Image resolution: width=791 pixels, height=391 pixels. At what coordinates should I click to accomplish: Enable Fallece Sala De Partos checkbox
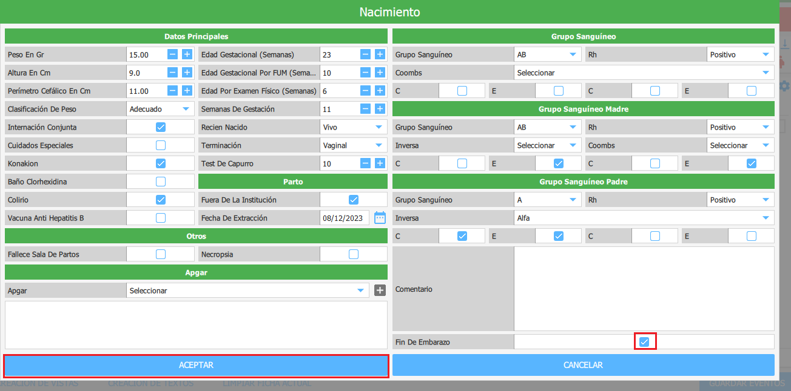(161, 254)
